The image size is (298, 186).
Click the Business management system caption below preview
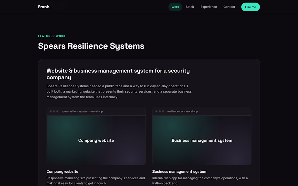pos(179,171)
